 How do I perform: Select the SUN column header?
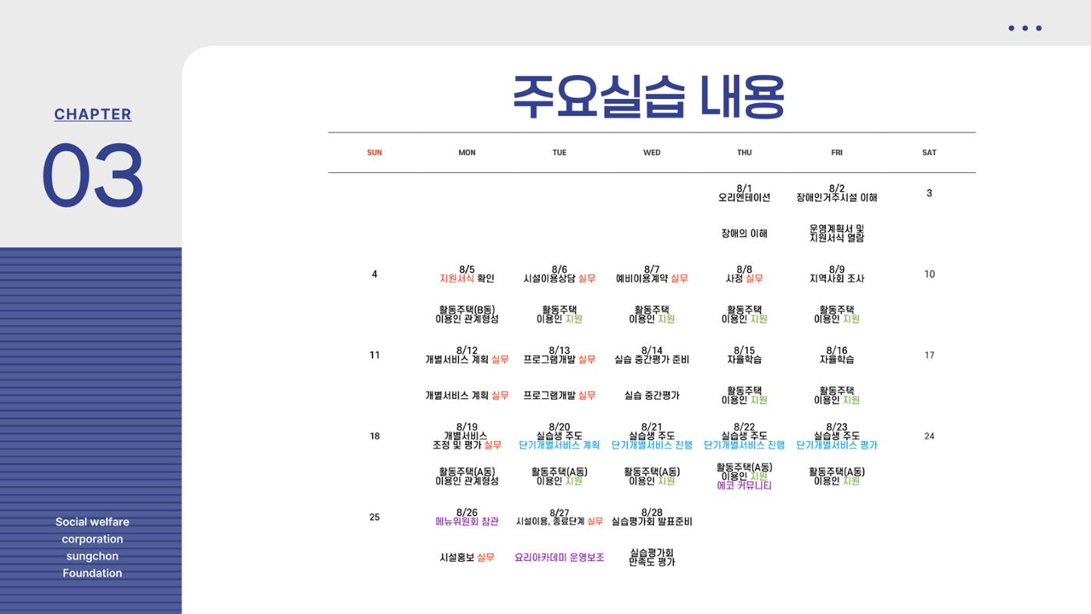point(375,153)
